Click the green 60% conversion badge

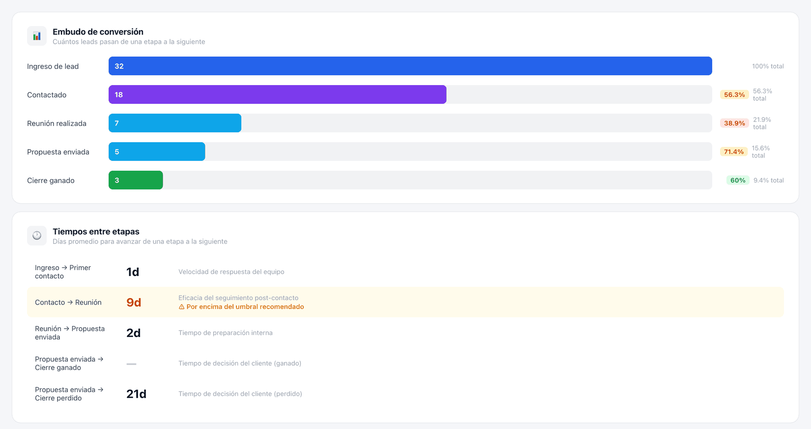[738, 180]
